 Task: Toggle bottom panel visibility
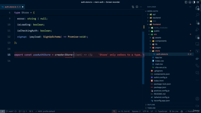[190, 2]
